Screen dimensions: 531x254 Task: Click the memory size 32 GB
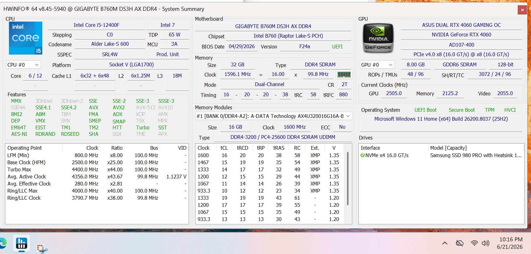pyautogui.click(x=237, y=65)
